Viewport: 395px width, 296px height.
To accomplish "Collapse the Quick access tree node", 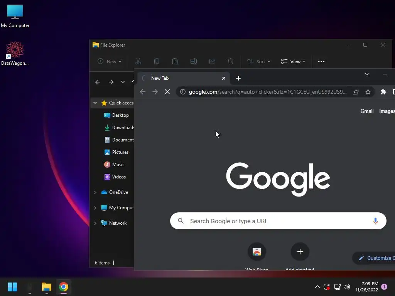I will (x=95, y=103).
